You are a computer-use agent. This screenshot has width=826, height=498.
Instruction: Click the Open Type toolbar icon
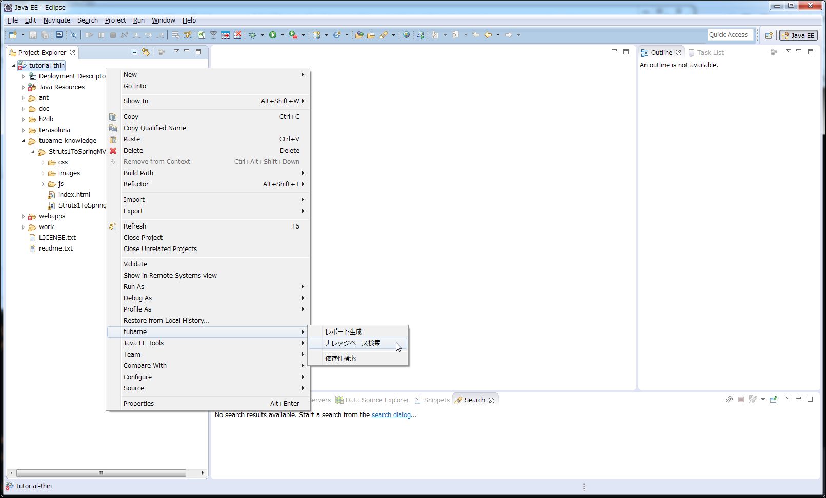(x=359, y=35)
